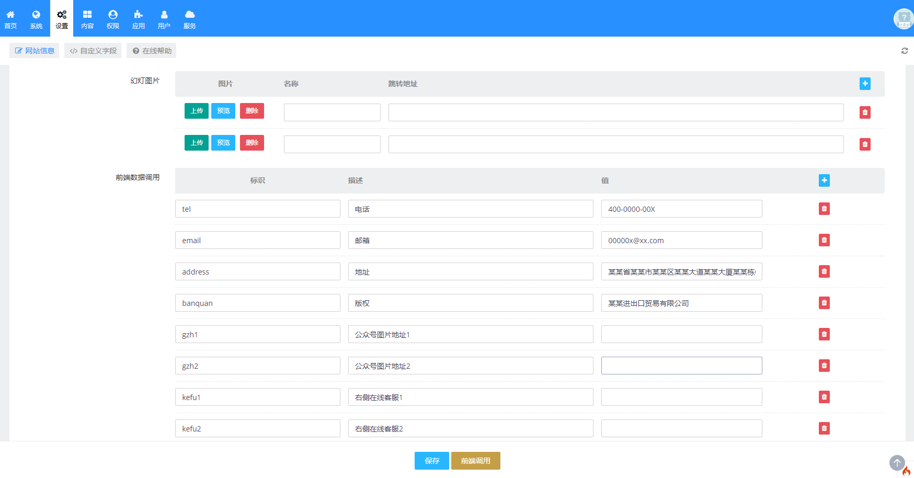Open the 权限 permissions icon
Screen dimensions: 914x478
click(x=113, y=18)
